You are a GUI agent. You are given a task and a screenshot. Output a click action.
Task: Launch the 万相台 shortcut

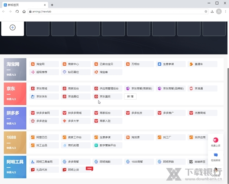(x=139, y=64)
